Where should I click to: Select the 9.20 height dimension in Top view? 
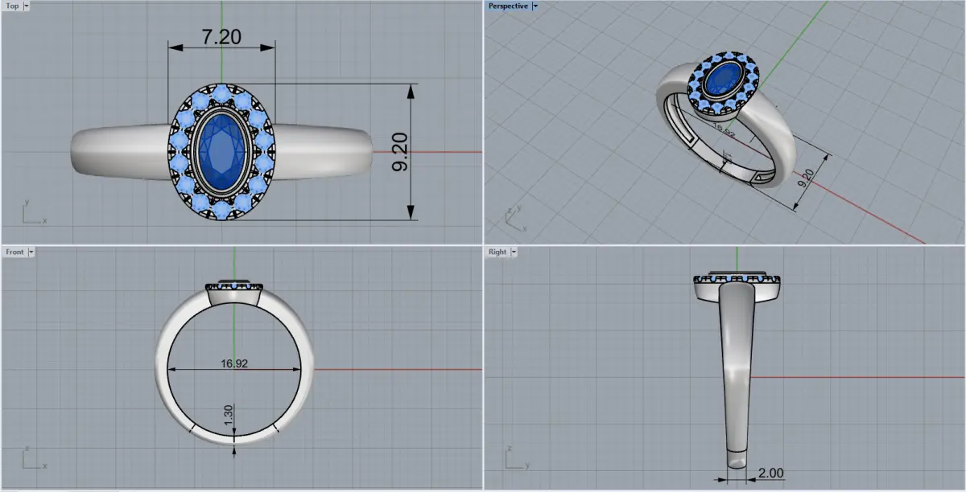click(x=399, y=152)
